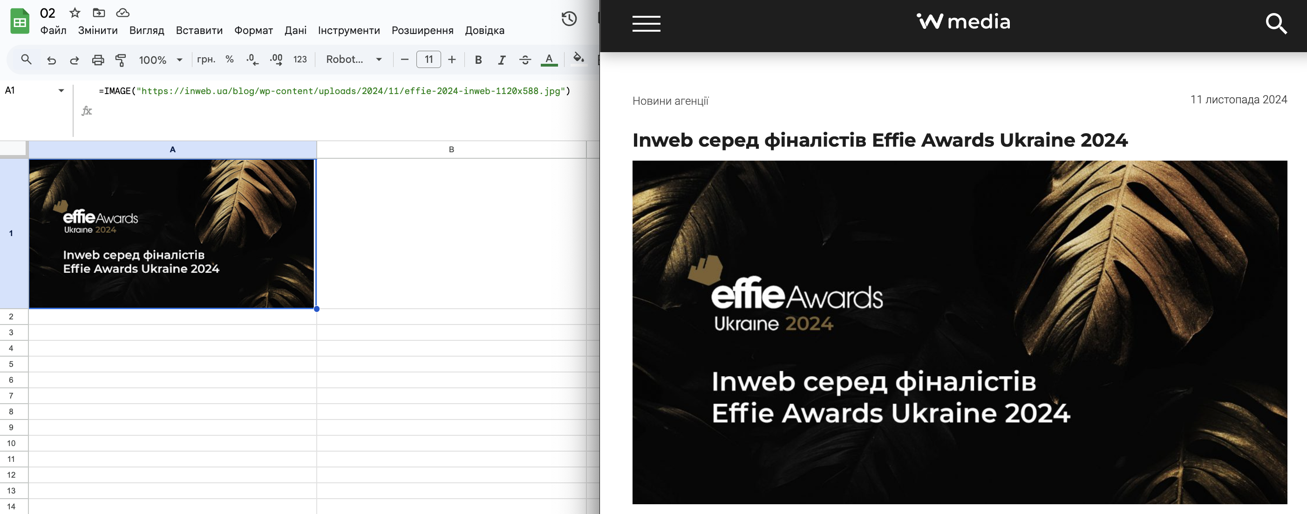Print the spreadsheet
Viewport: 1307px width, 514px height.
[98, 60]
